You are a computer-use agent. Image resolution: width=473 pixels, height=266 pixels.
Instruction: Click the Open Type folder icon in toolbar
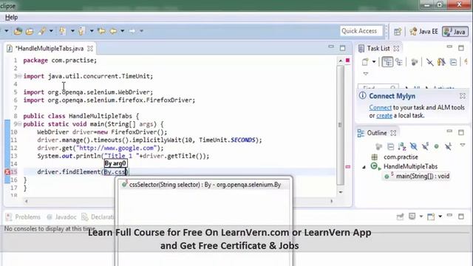30,31
